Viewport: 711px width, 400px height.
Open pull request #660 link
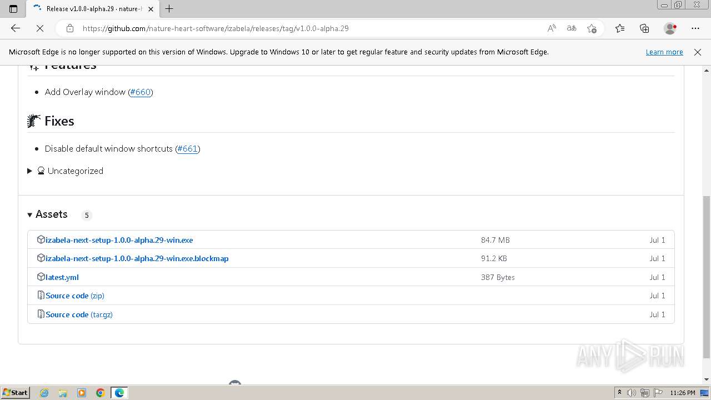click(141, 92)
